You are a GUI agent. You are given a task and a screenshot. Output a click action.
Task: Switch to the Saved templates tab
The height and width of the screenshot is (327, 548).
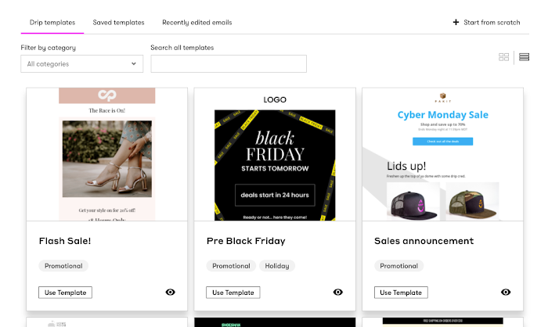[118, 23]
